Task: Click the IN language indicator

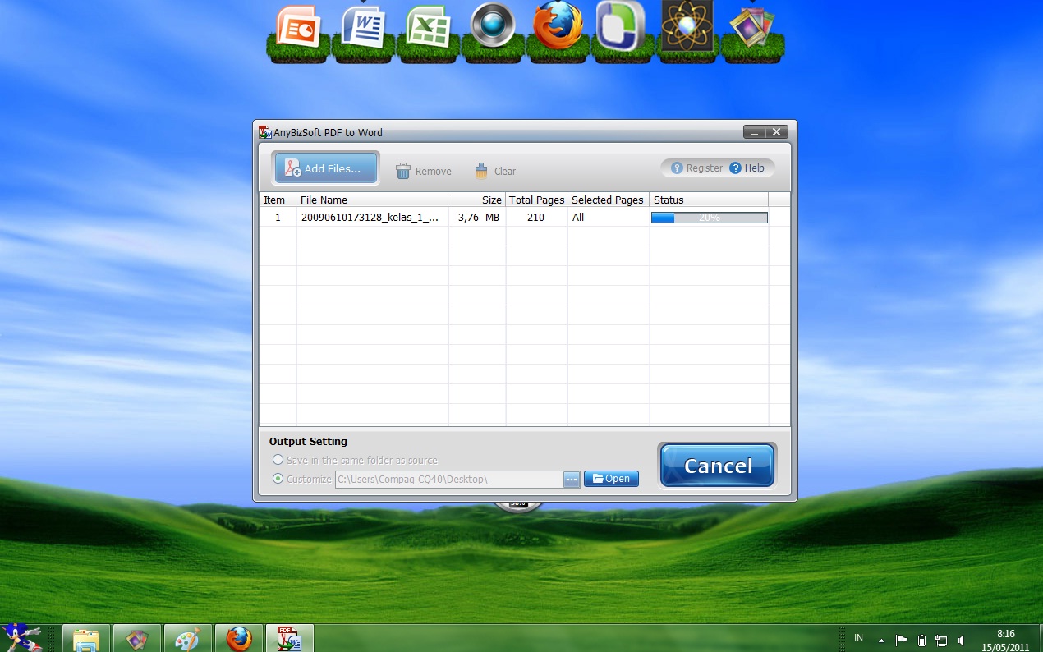Action: (859, 638)
